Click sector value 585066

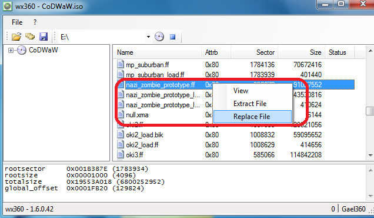pos(264,155)
